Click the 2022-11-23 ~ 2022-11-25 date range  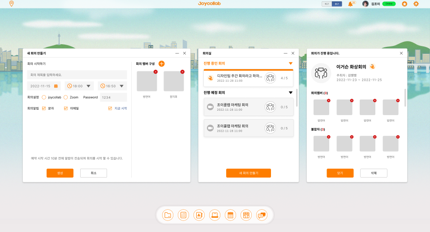point(359,80)
